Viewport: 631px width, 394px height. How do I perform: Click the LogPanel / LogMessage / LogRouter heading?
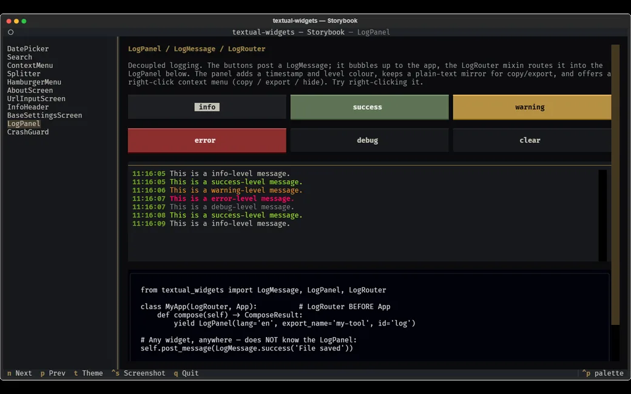click(197, 48)
